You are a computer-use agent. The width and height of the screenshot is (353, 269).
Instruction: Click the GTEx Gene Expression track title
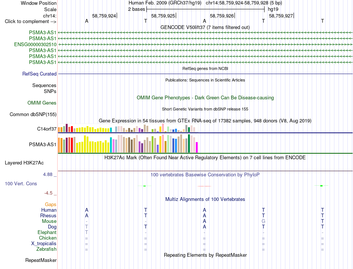click(205, 121)
